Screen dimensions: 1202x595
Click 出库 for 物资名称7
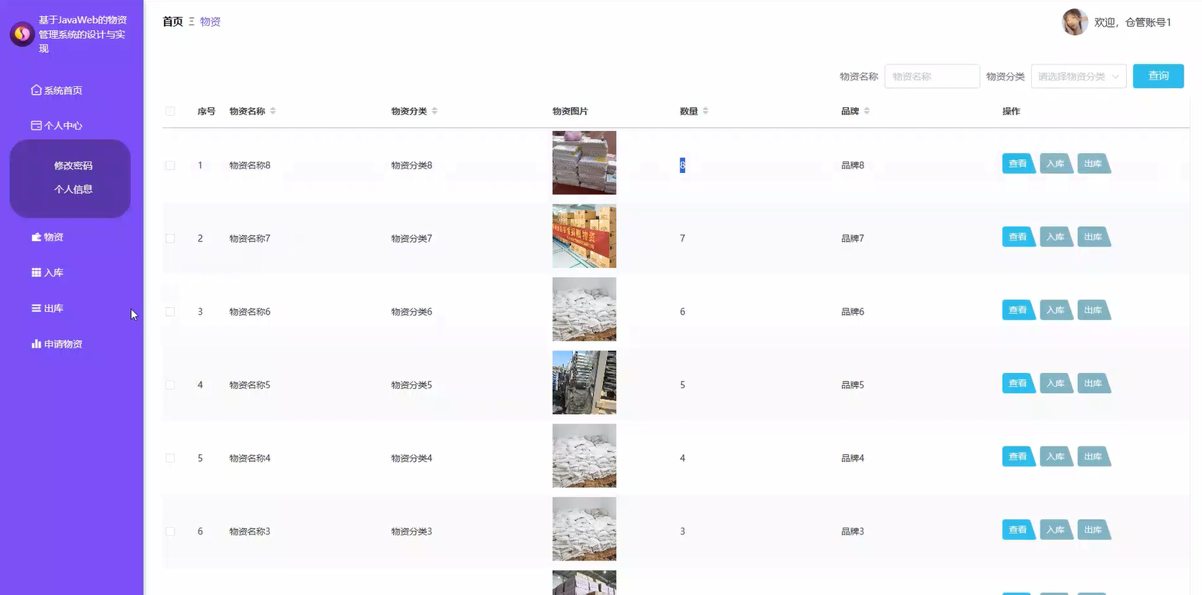[x=1093, y=237]
